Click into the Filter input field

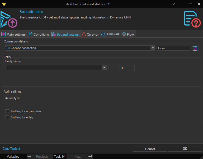point(173,48)
